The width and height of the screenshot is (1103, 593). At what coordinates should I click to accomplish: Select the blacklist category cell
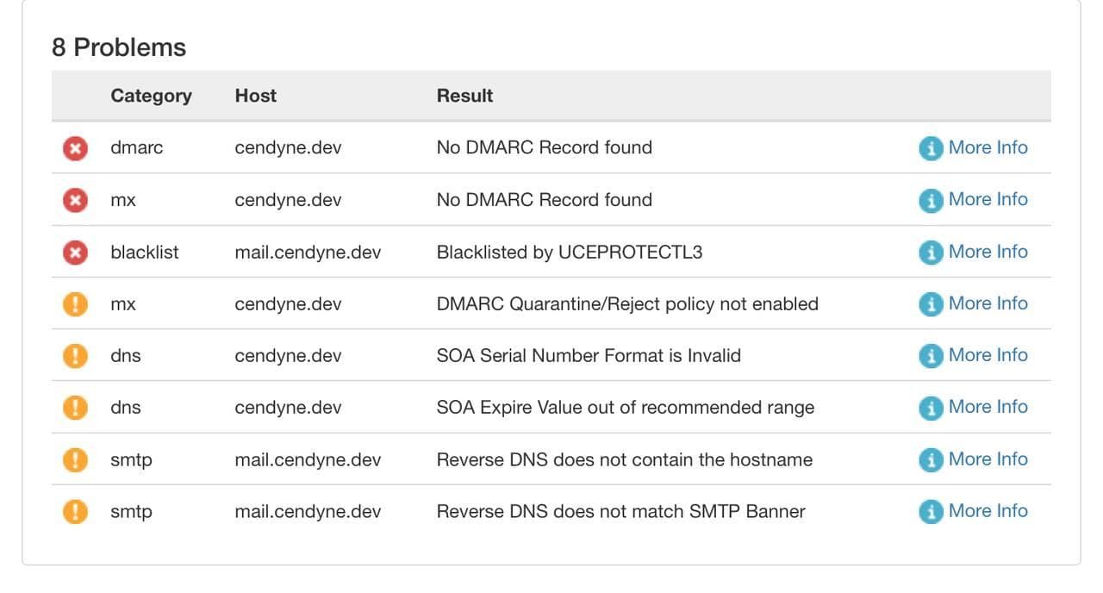pyautogui.click(x=144, y=252)
